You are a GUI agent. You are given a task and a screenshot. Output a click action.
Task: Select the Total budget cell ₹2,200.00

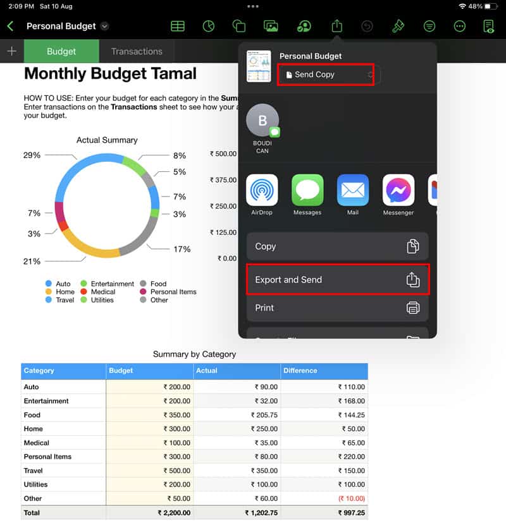pos(150,513)
